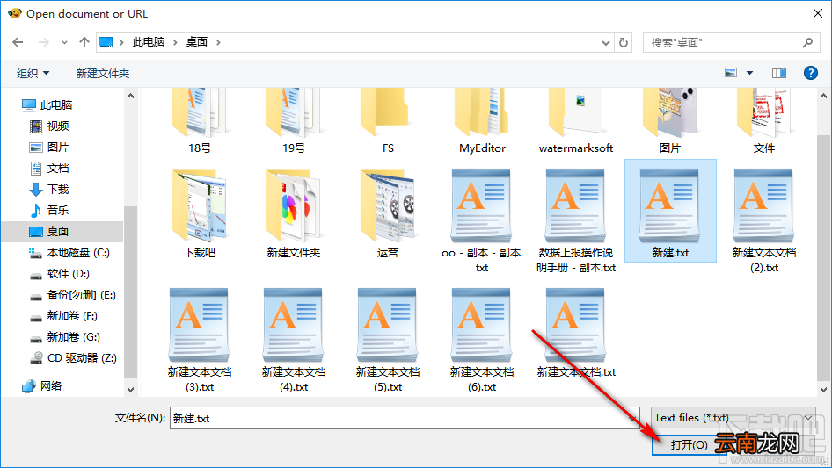Open the recent locations dropdown arrow
Screen dimensions: 832x468
pos(64,42)
